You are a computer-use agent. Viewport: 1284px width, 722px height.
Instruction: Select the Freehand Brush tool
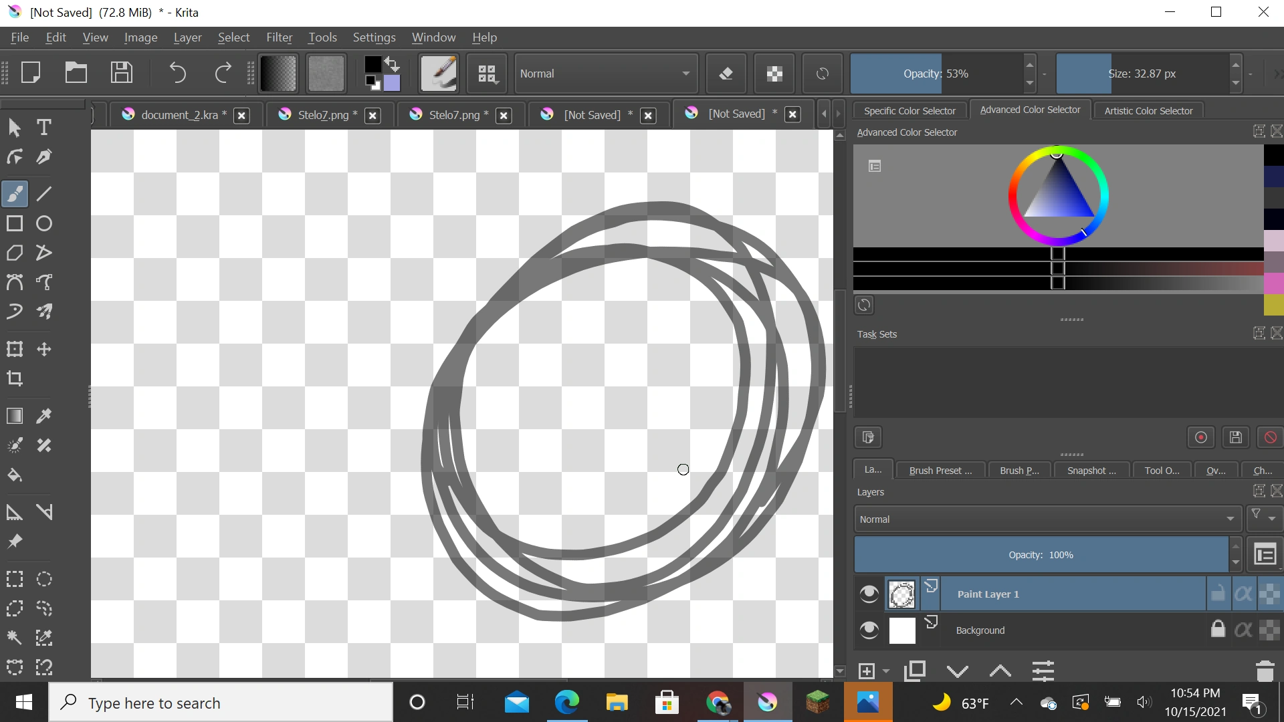pyautogui.click(x=14, y=193)
